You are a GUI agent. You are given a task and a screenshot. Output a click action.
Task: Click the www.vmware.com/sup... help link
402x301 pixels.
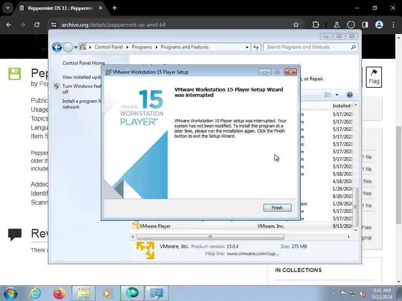[x=253, y=254]
